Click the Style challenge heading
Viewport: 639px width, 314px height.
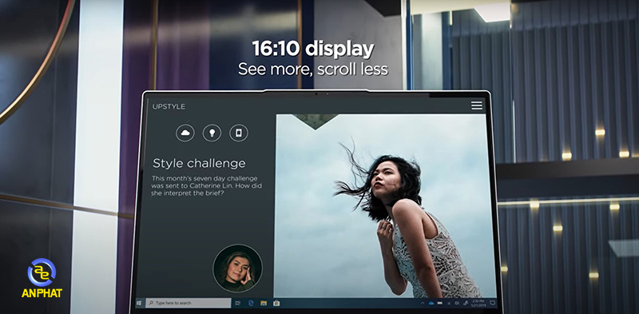(199, 164)
